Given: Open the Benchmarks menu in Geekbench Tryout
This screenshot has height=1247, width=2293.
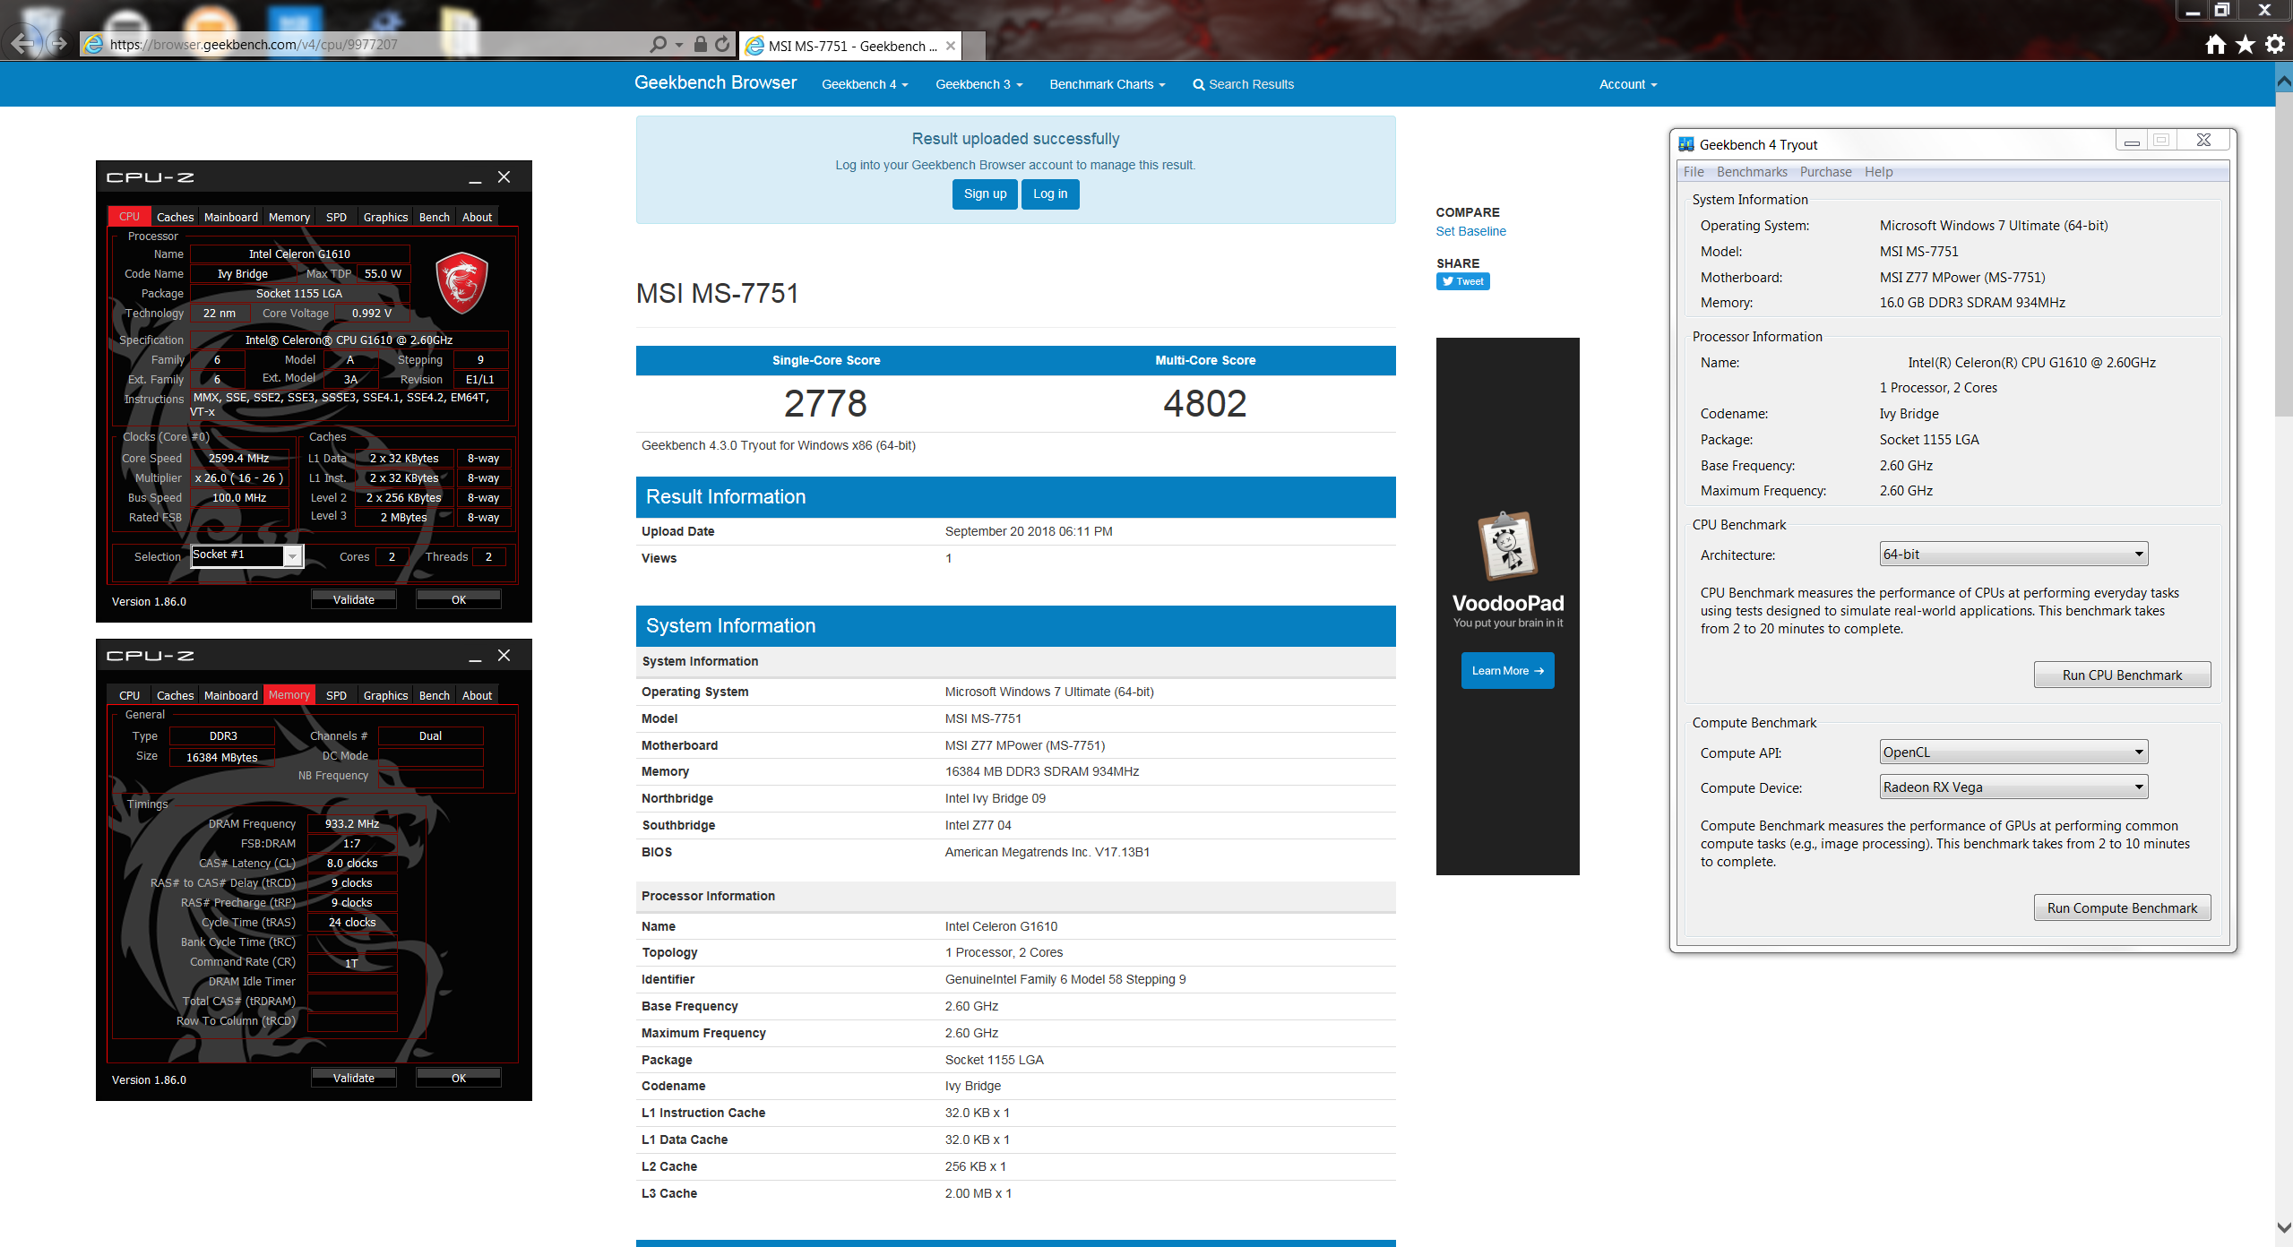Looking at the screenshot, I should coord(1752,172).
